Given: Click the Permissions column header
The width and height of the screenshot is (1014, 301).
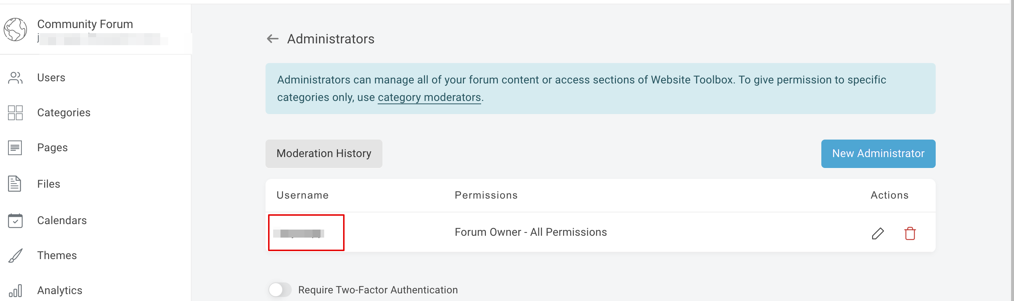Looking at the screenshot, I should click(x=486, y=195).
